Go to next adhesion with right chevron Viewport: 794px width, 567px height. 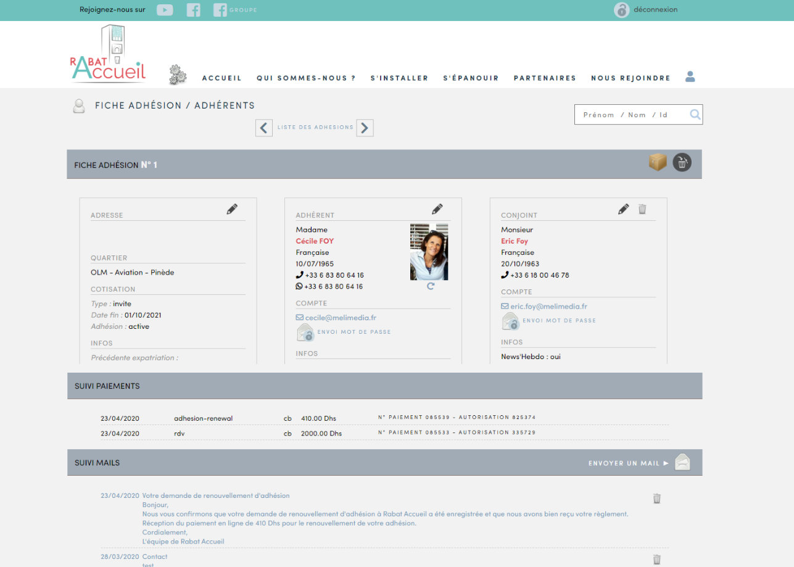pyautogui.click(x=365, y=128)
